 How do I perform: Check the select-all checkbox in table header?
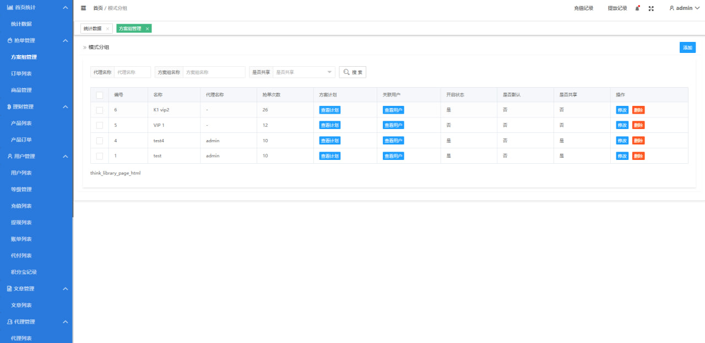pyautogui.click(x=100, y=95)
